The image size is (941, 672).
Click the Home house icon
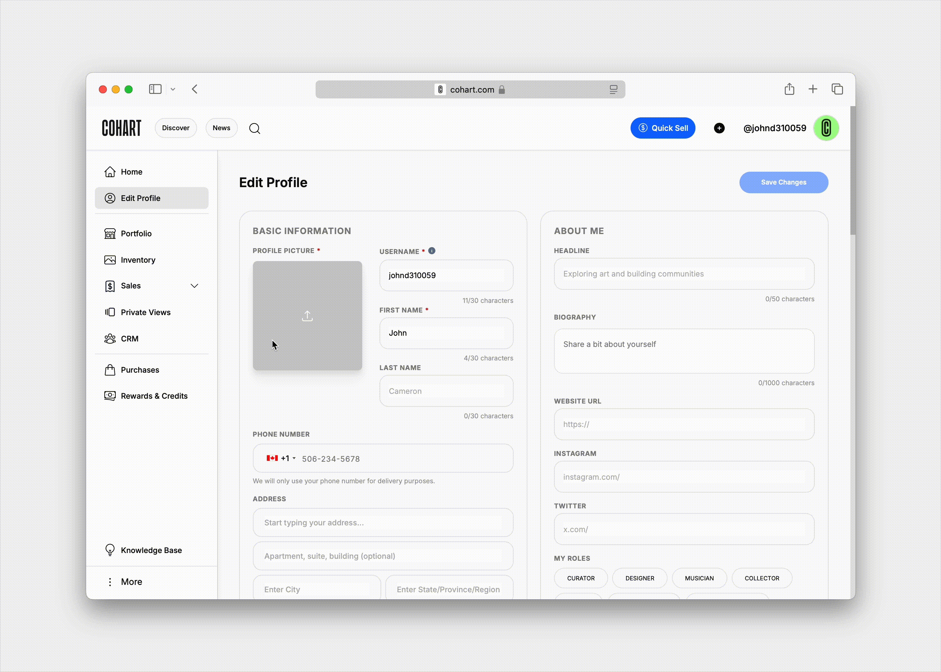(110, 172)
